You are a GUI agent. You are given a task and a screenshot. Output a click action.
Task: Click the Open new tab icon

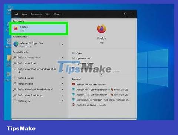coord(73,58)
